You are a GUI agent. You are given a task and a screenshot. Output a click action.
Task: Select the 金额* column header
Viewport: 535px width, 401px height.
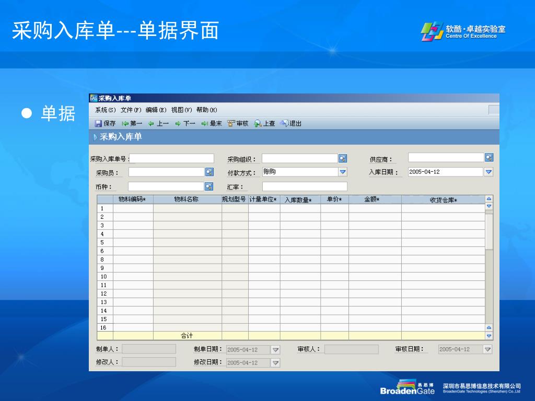(375, 199)
